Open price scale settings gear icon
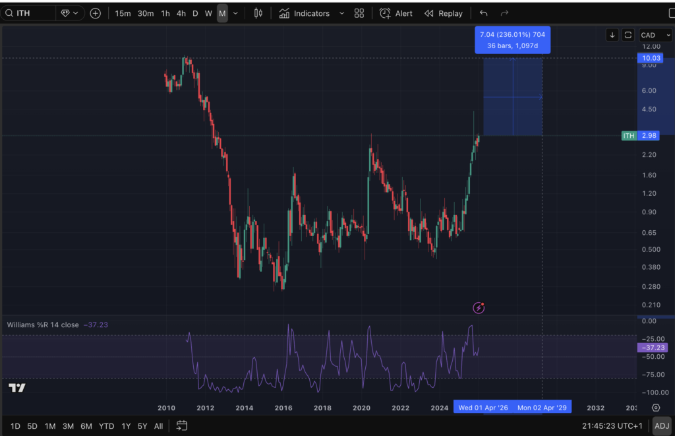This screenshot has height=436, width=675. click(655, 408)
